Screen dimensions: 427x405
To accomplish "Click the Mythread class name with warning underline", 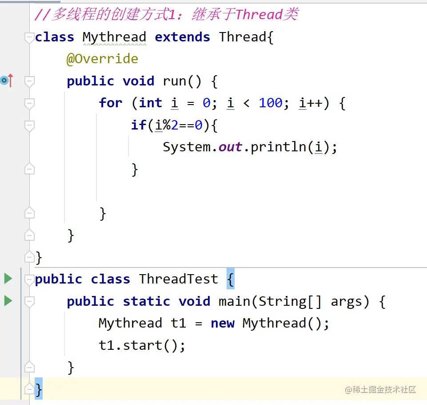I will point(114,37).
